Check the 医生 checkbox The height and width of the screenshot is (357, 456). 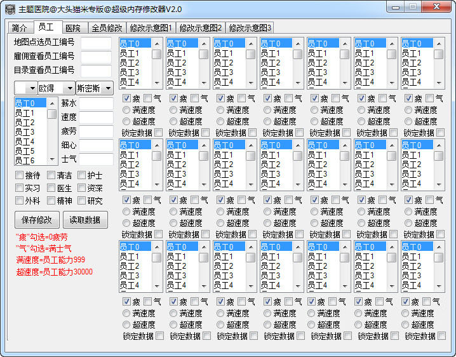coord(50,188)
